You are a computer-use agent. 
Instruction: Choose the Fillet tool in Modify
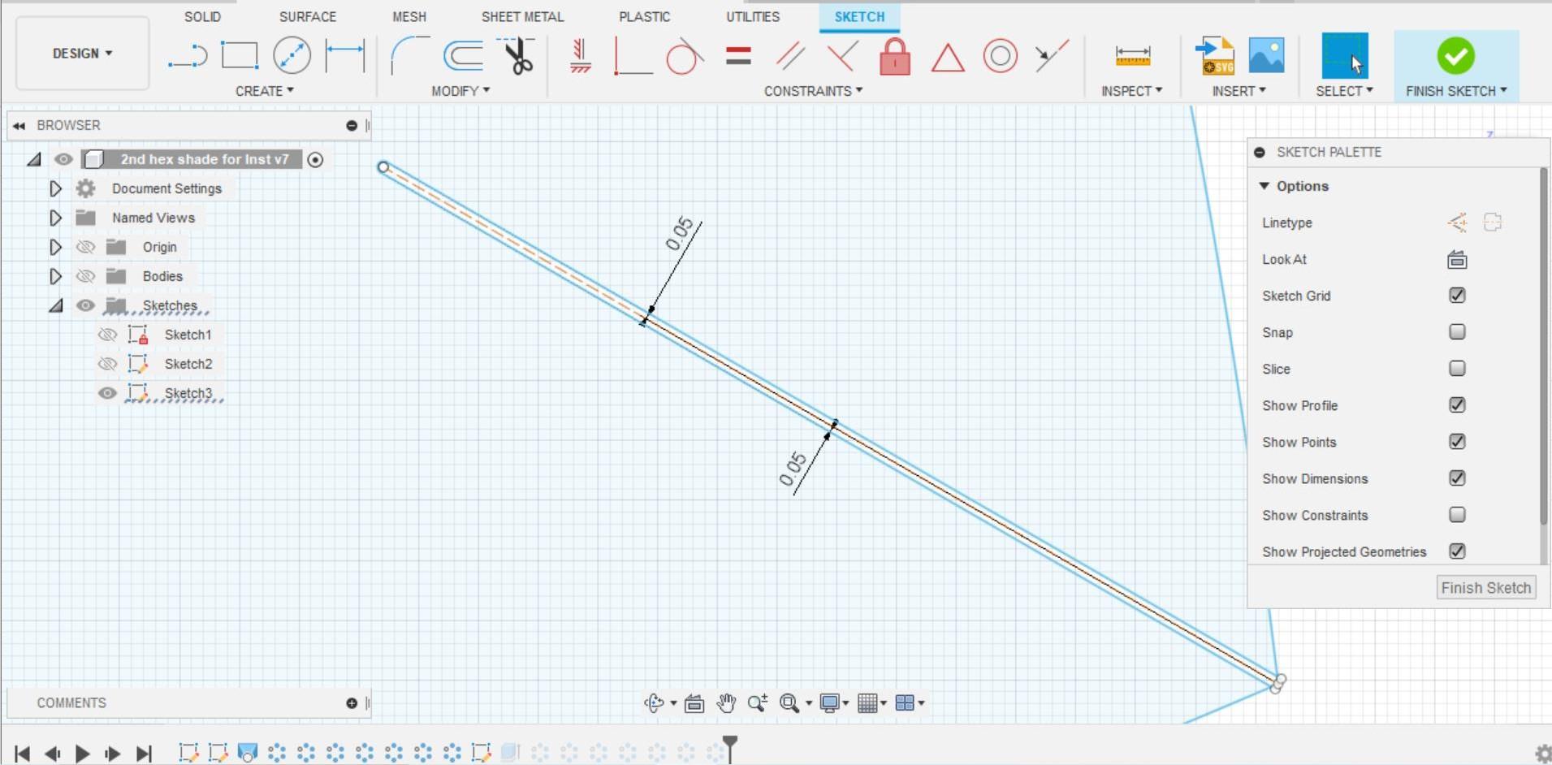tap(409, 55)
